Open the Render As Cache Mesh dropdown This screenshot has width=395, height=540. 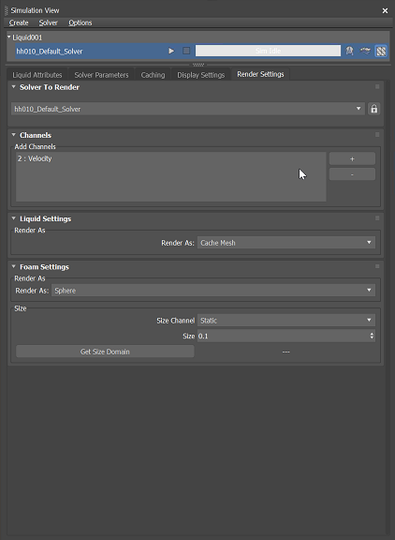pos(286,243)
